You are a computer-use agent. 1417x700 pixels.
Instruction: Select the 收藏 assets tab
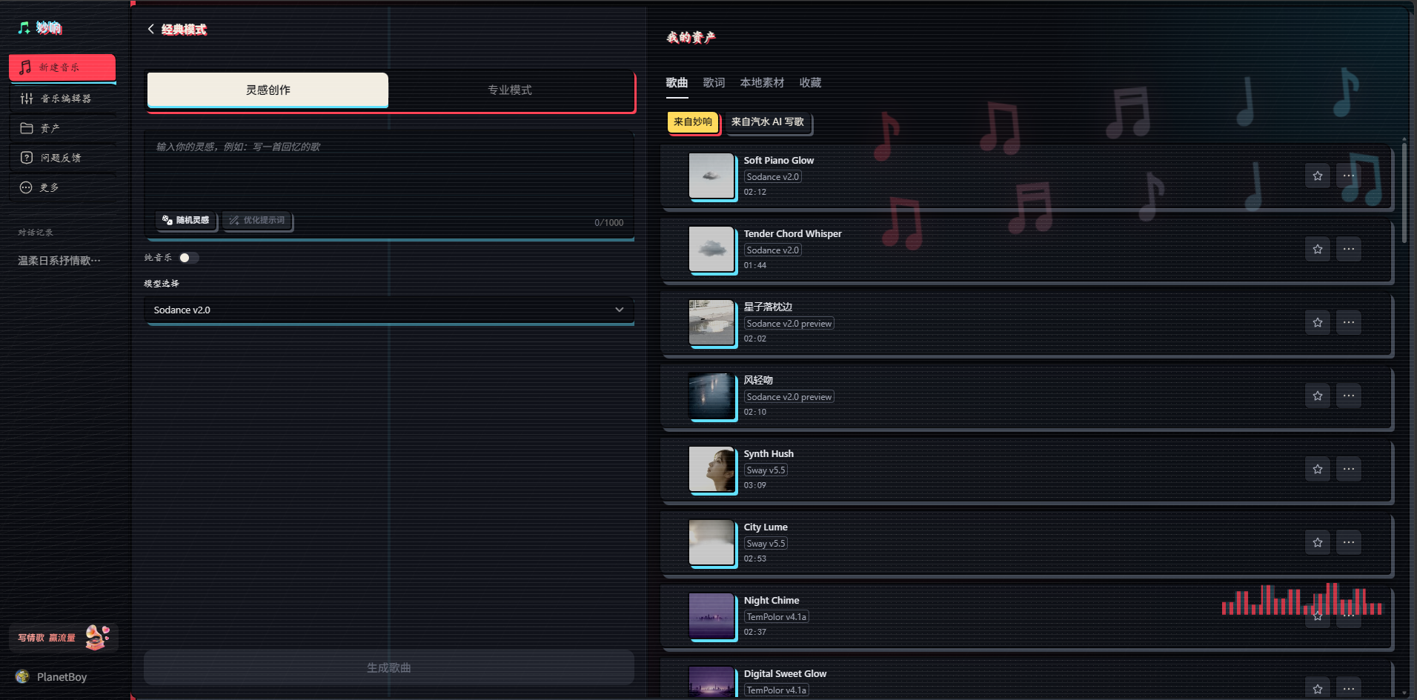pyautogui.click(x=810, y=83)
